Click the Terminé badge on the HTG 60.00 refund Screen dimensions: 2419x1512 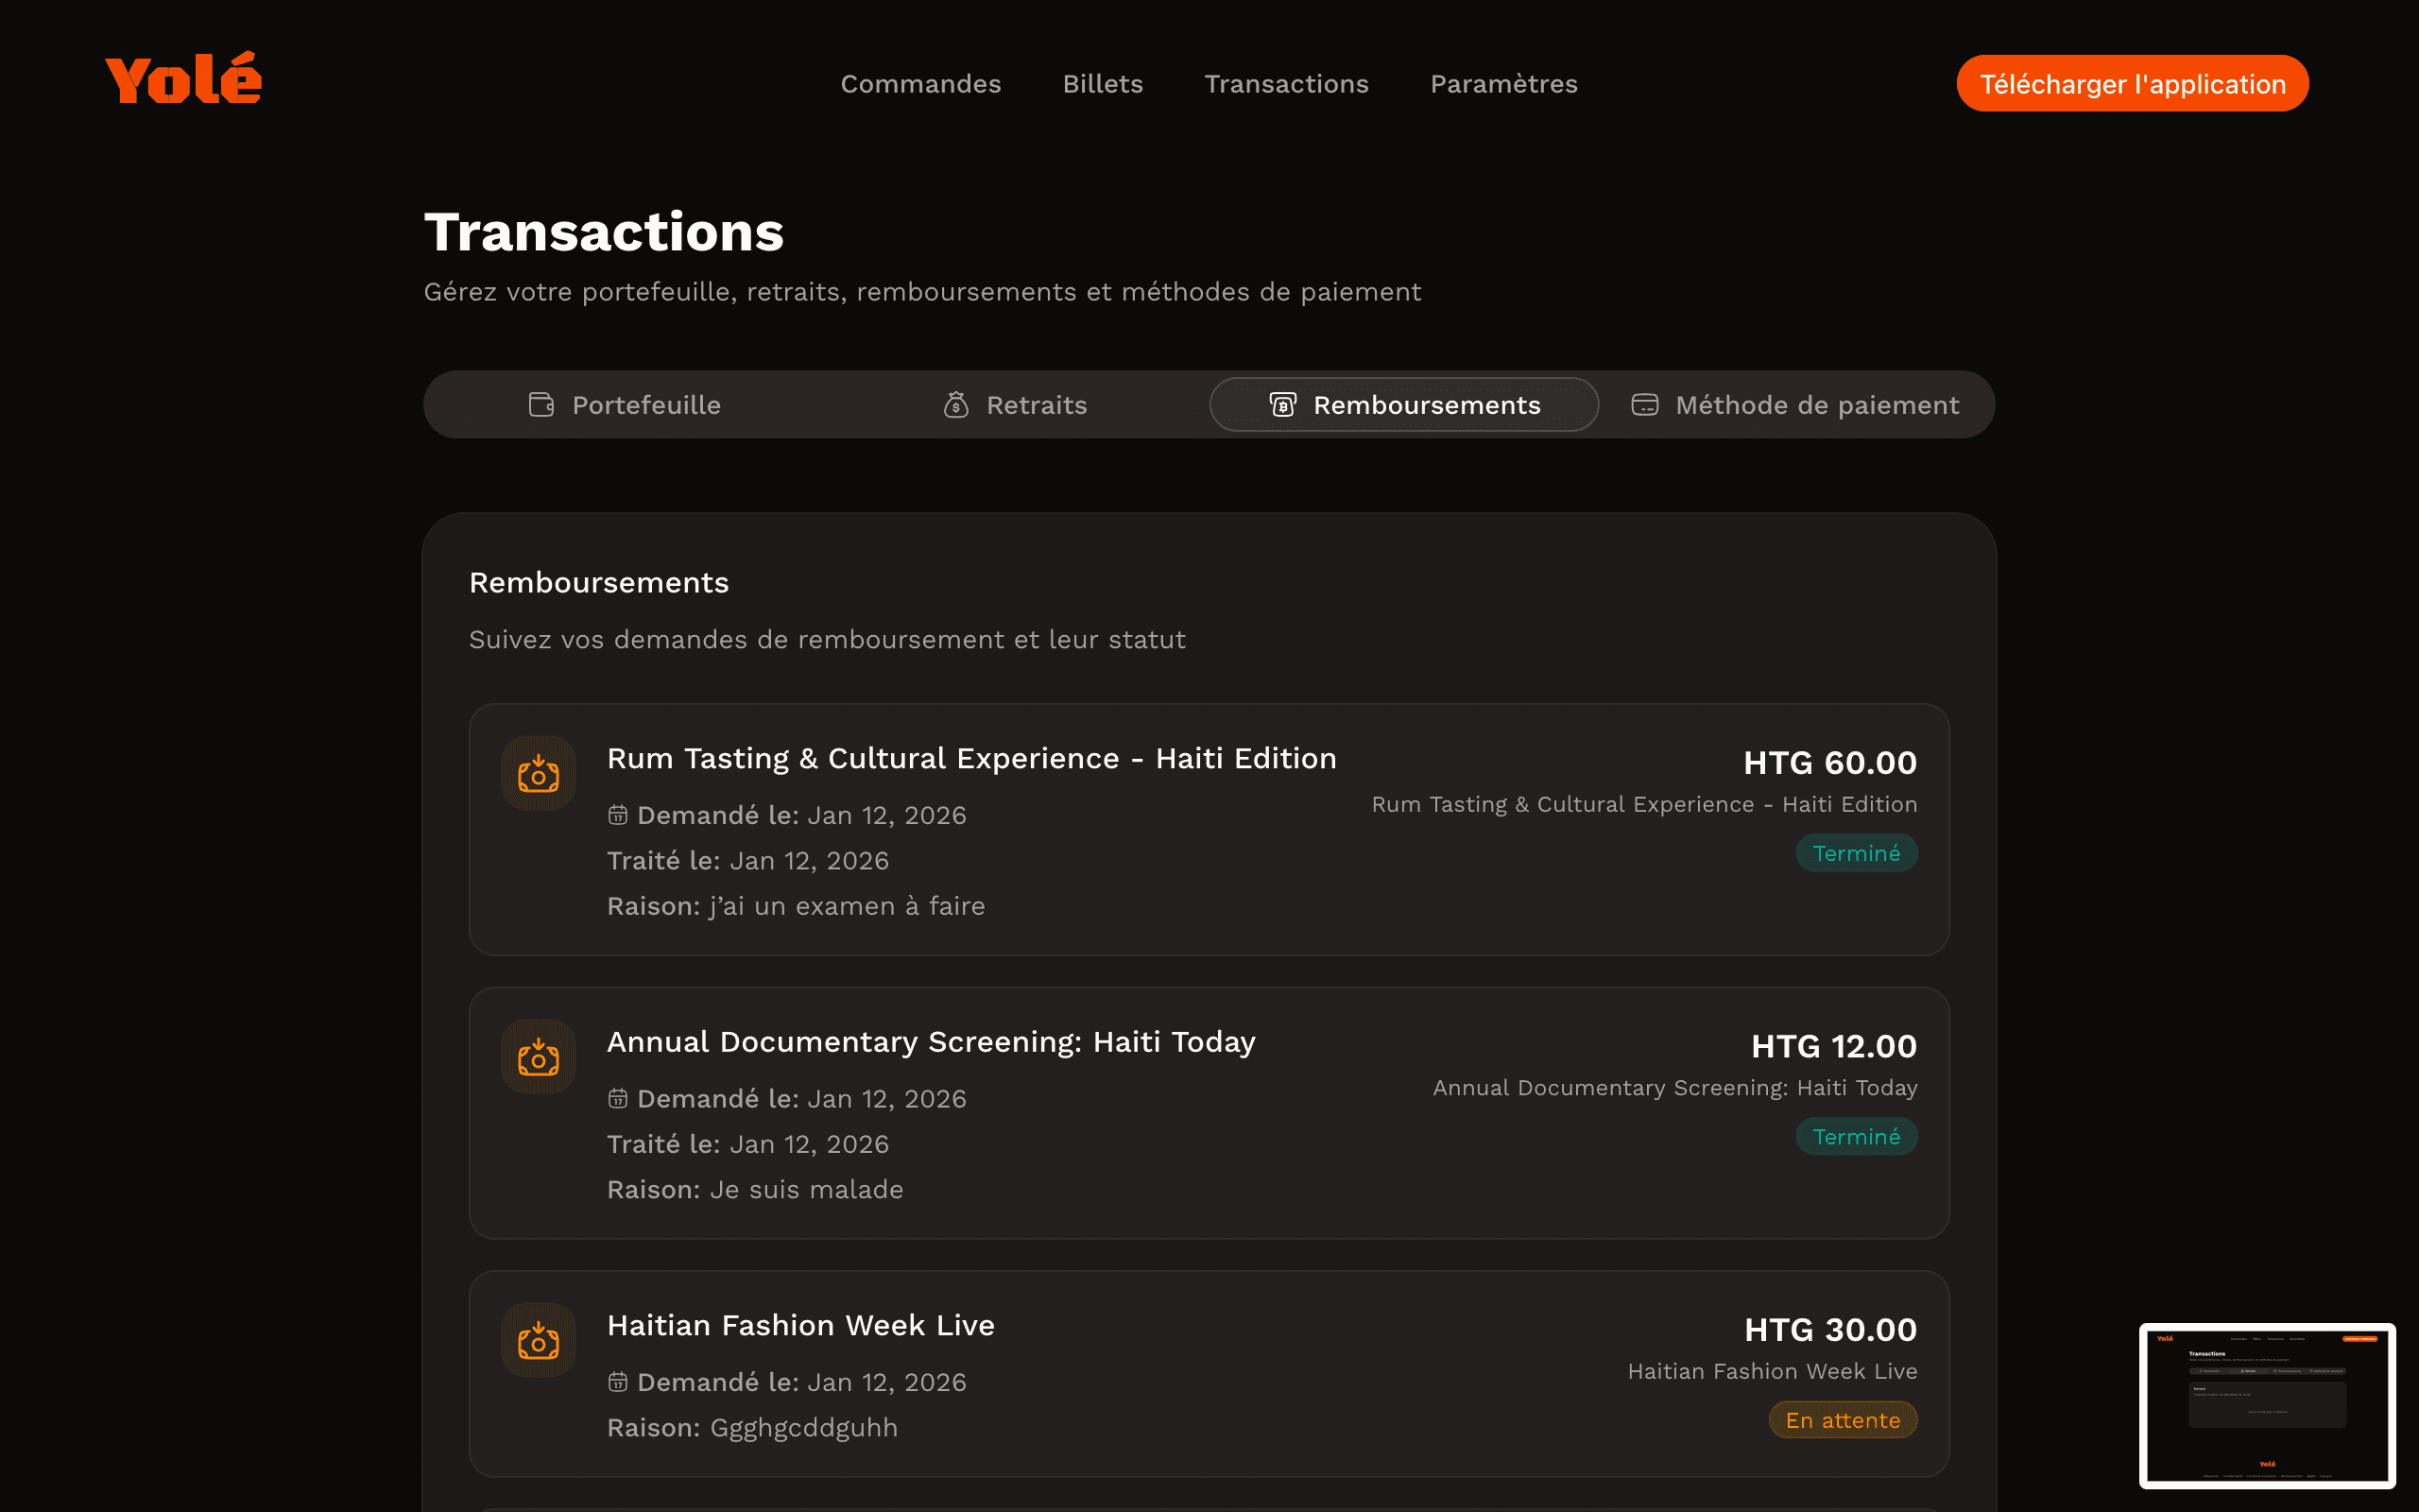pyautogui.click(x=1855, y=853)
